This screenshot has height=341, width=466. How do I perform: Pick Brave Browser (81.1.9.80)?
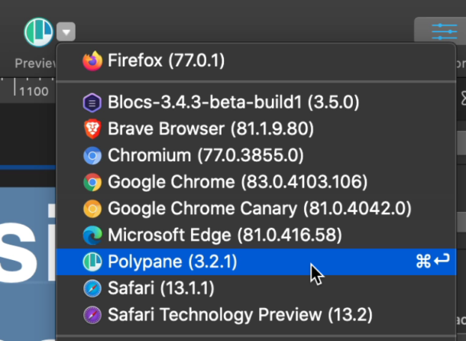coord(256,129)
